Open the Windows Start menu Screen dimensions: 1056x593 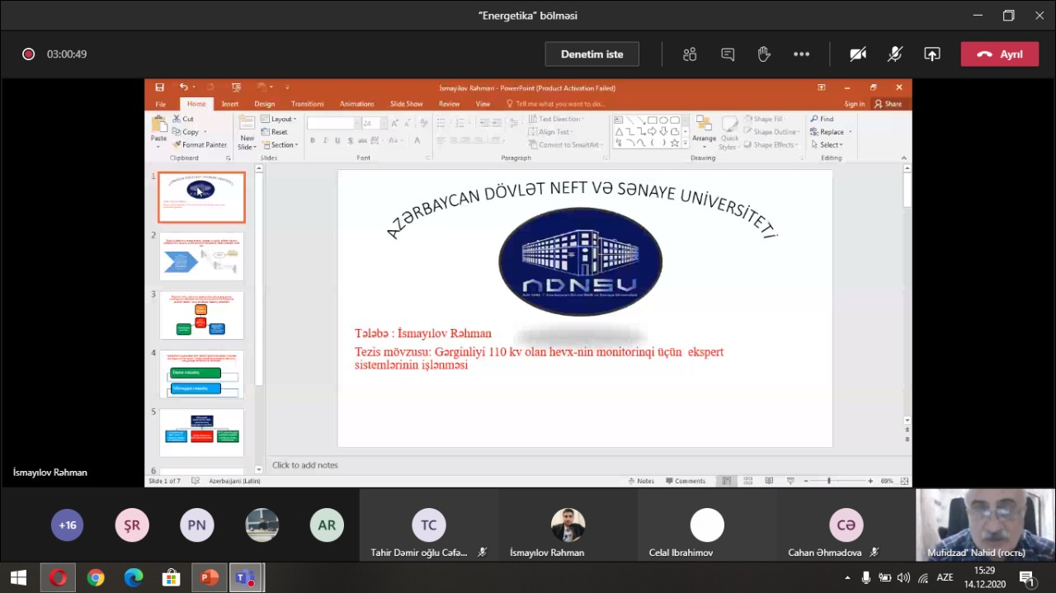point(18,577)
